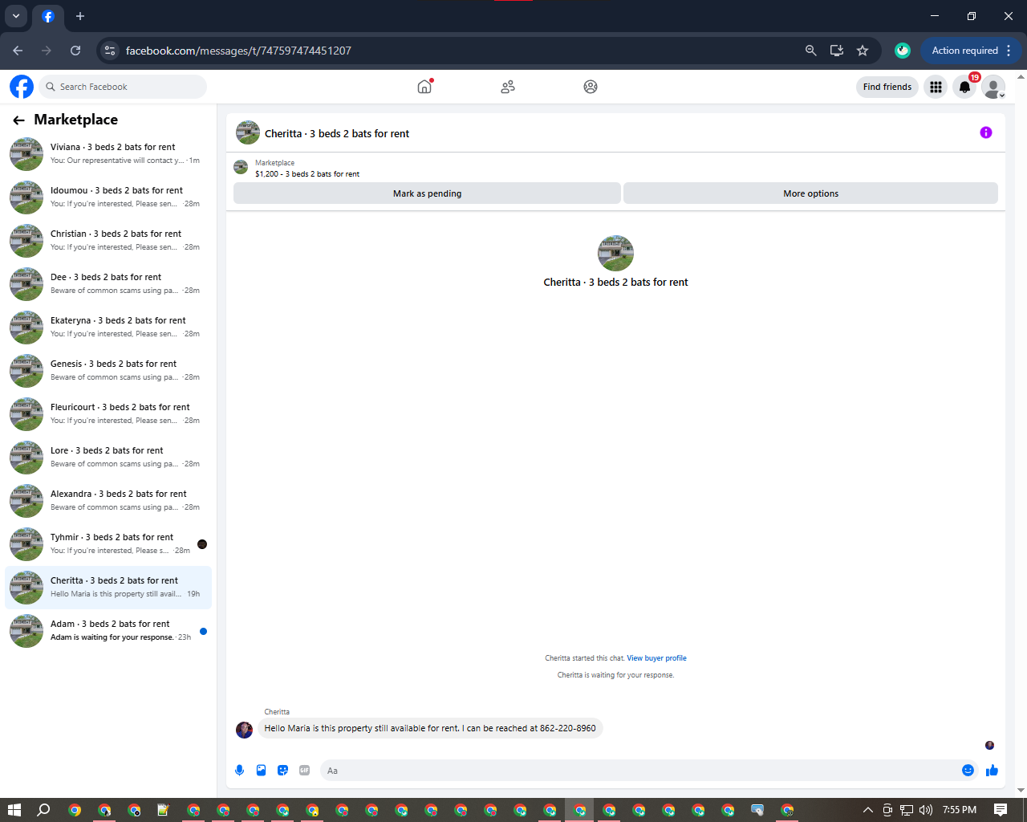Image resolution: width=1027 pixels, height=822 pixels.
Task: Bookmark this page with the star icon
Action: point(863,51)
